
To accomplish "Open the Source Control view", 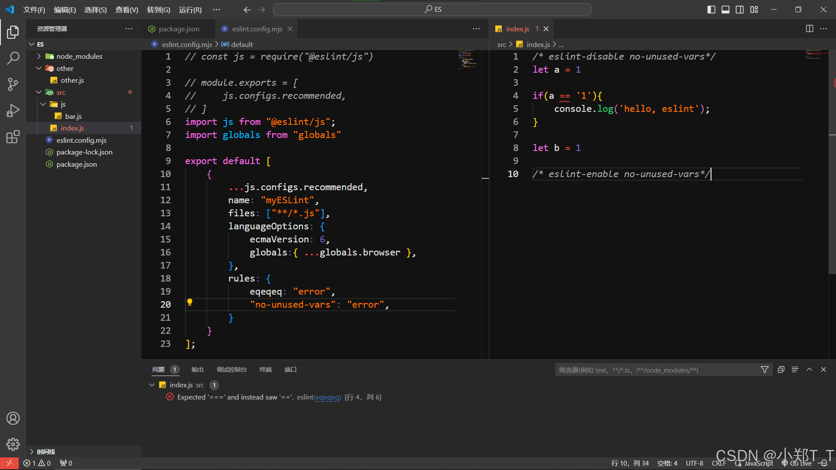I will click(x=13, y=84).
